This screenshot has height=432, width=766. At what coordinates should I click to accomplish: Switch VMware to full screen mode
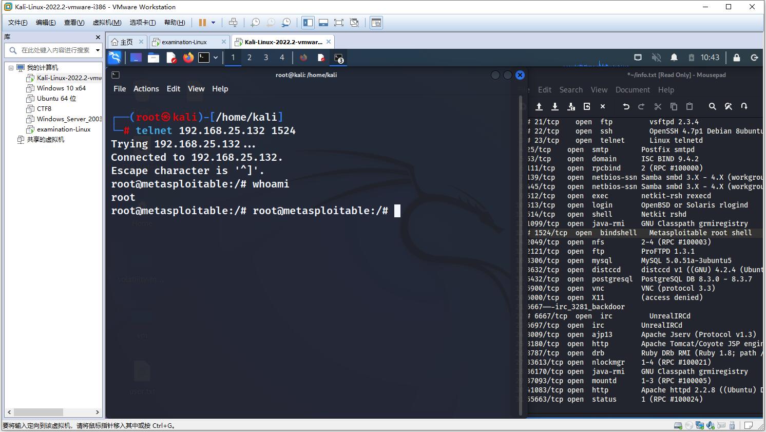point(339,23)
